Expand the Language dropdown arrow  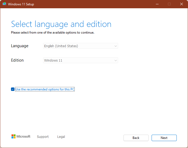(x=115, y=46)
